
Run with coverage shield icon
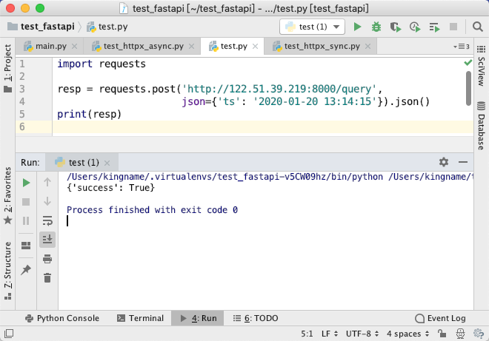tap(396, 27)
